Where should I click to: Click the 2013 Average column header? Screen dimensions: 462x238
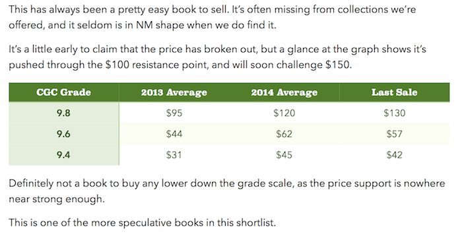click(x=174, y=92)
